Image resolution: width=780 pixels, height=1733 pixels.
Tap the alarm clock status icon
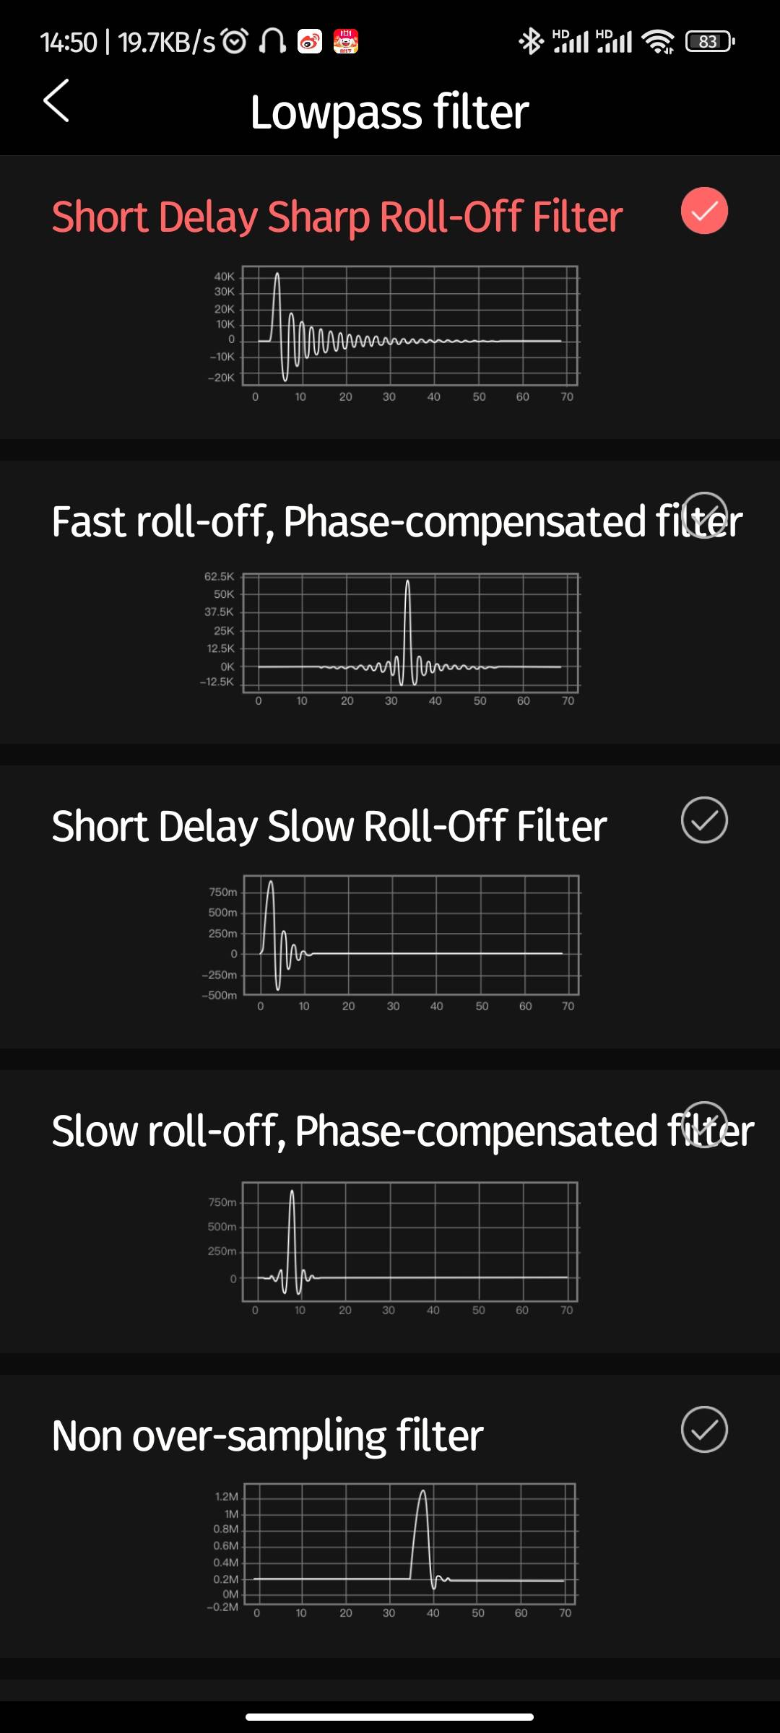tap(235, 42)
